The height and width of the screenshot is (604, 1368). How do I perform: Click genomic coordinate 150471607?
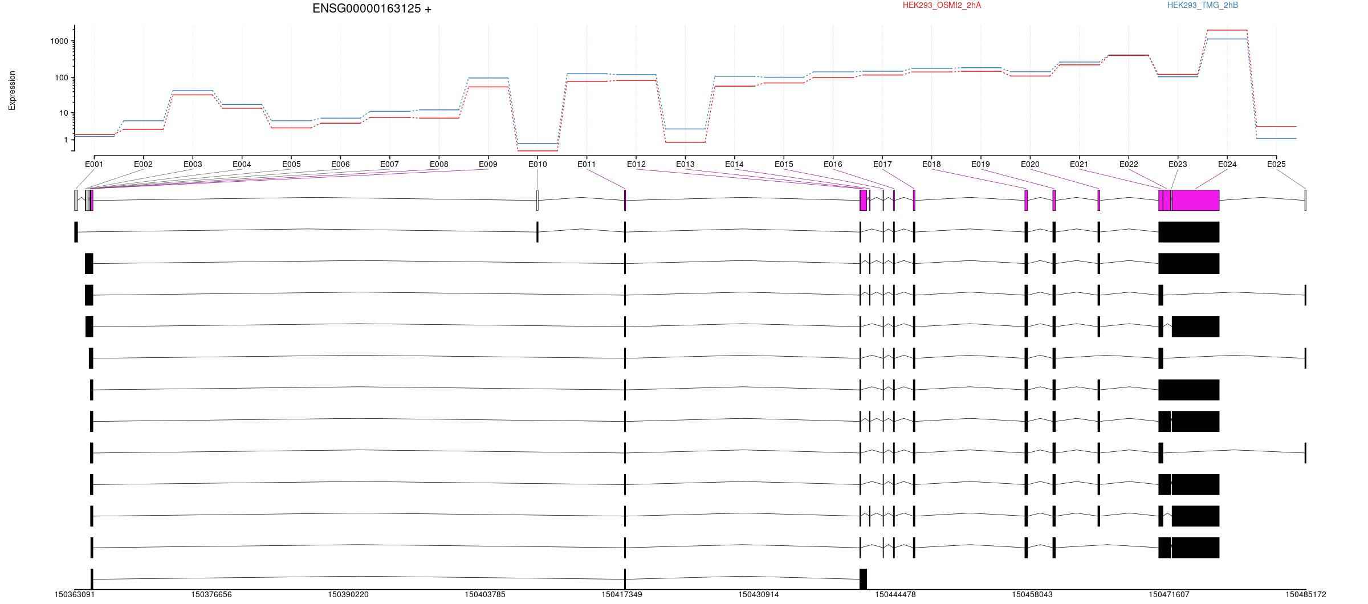point(1169,594)
